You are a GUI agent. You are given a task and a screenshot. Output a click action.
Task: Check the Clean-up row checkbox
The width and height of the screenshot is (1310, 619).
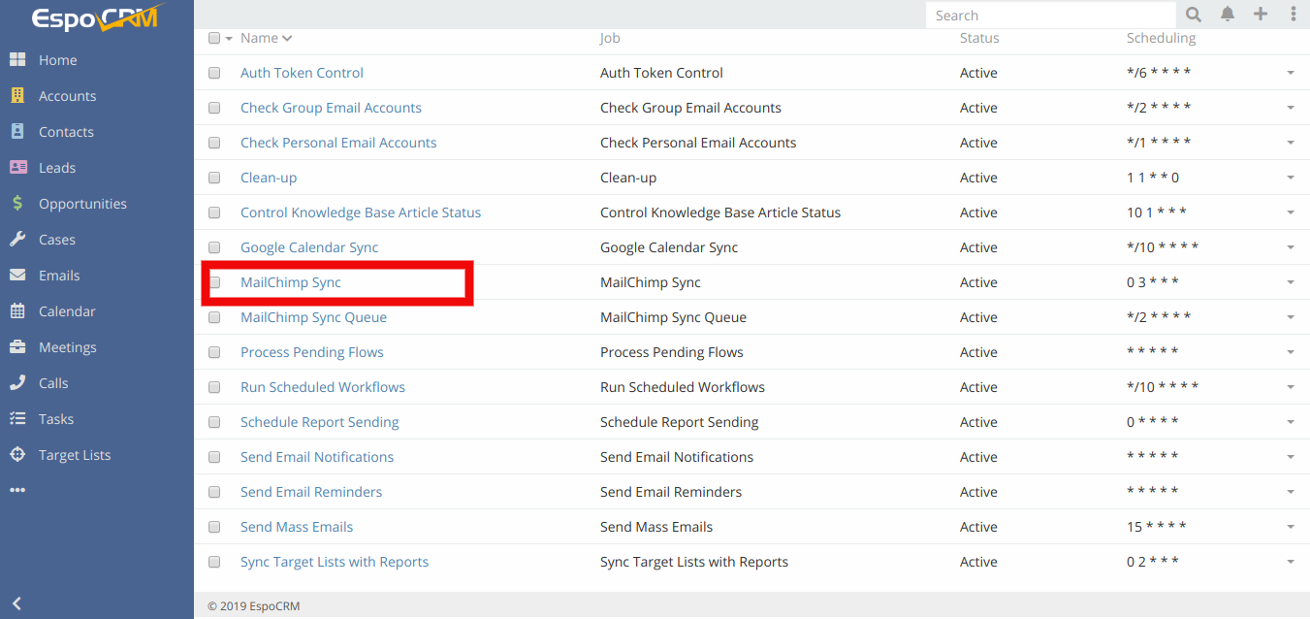point(214,178)
